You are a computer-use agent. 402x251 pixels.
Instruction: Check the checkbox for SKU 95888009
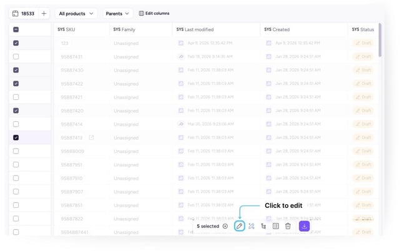16,151
